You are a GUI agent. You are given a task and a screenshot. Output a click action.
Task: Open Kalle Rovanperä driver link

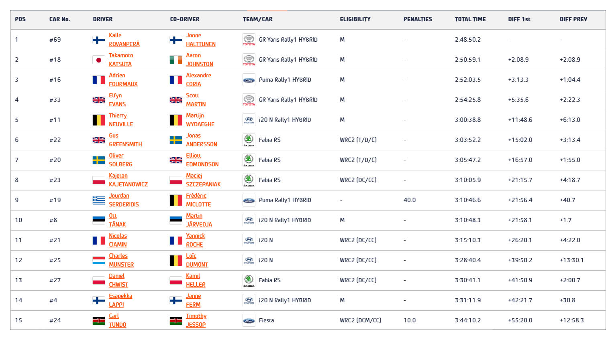(124, 40)
